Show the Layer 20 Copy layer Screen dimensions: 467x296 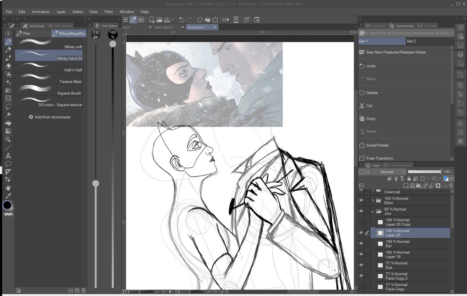pyautogui.click(x=361, y=222)
